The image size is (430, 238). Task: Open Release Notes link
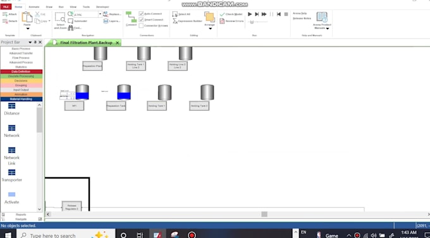click(x=302, y=18)
